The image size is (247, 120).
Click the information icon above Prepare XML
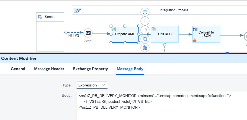[x=145, y=12]
